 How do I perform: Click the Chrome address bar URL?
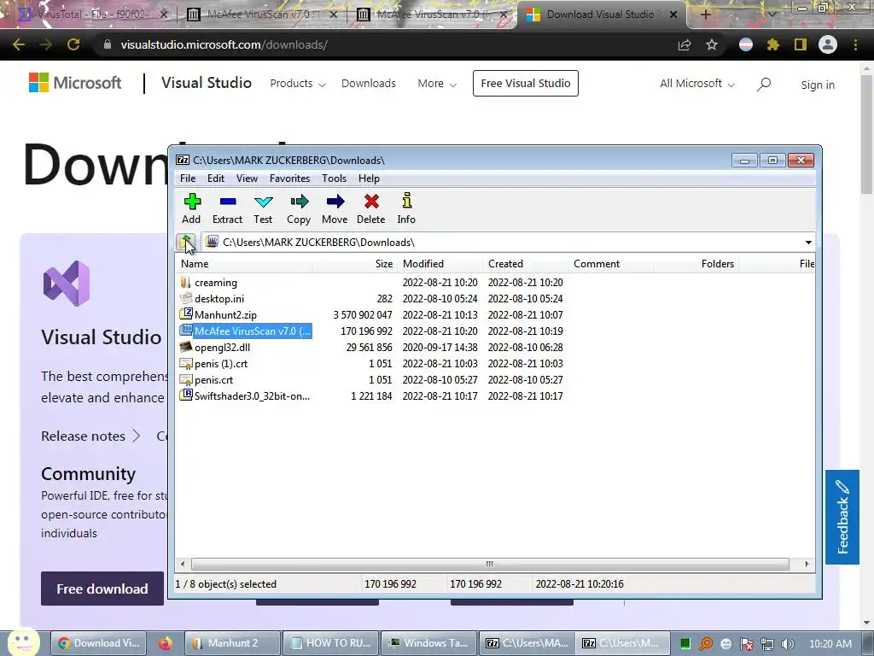tap(224, 44)
